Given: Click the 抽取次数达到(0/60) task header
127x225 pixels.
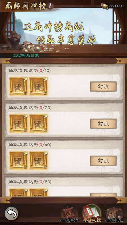Looking at the screenshot, I should coord(30,182).
